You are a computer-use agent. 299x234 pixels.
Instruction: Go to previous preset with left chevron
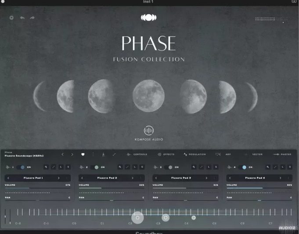(62, 154)
